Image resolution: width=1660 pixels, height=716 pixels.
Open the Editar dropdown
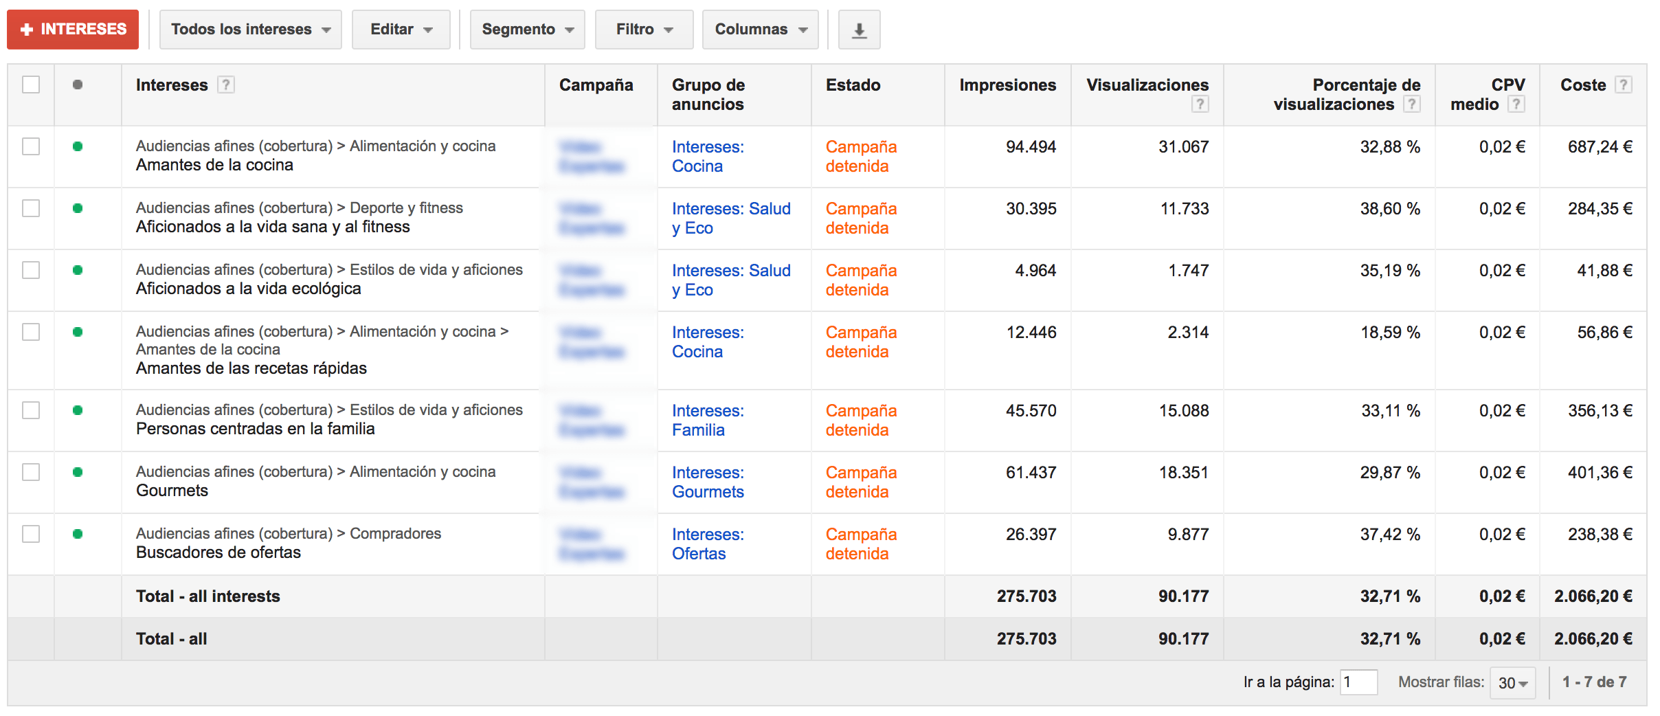click(x=401, y=30)
